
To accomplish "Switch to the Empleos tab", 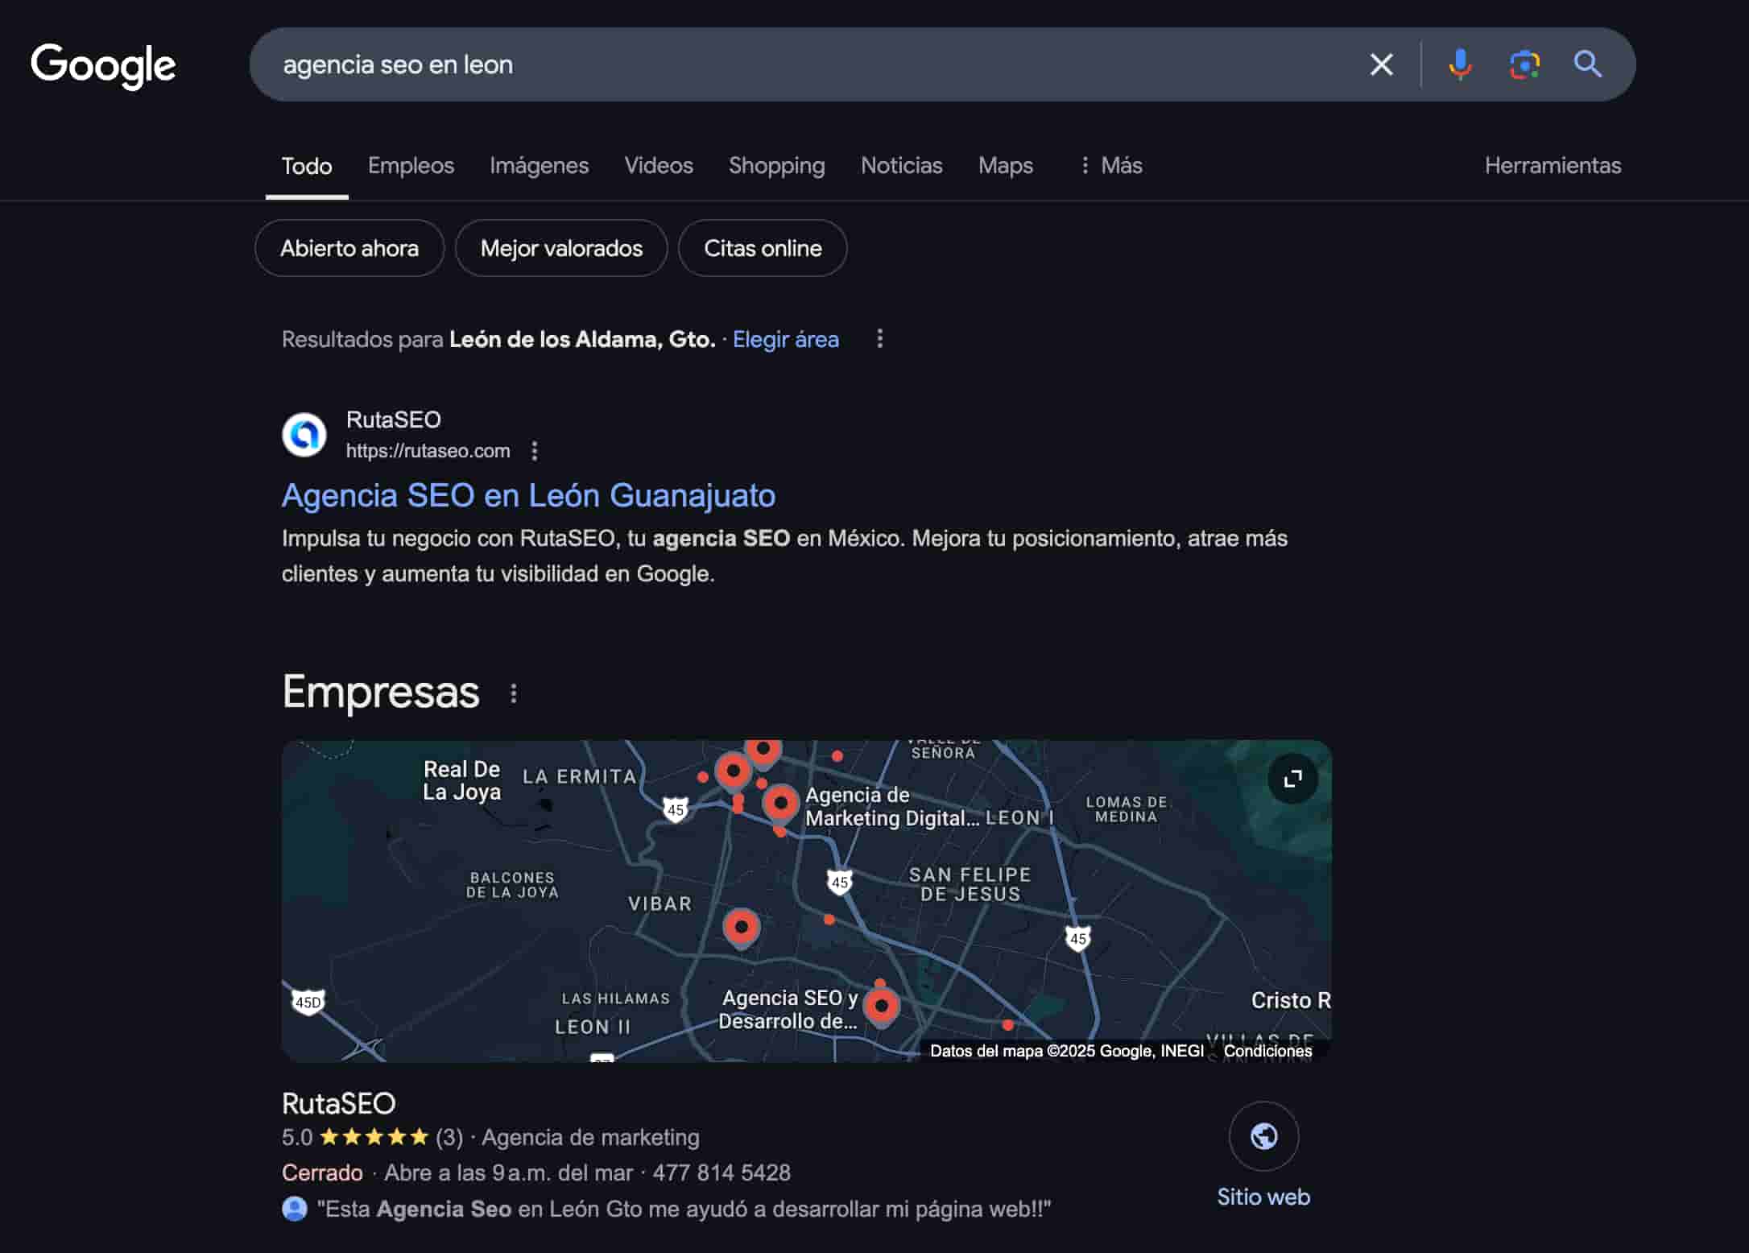I will pos(411,166).
